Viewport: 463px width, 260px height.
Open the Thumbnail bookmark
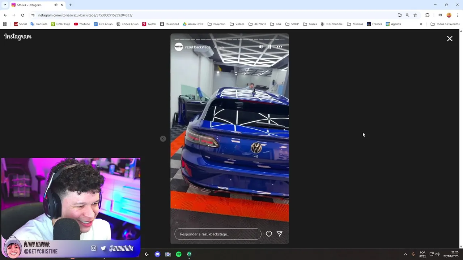[x=169, y=24]
